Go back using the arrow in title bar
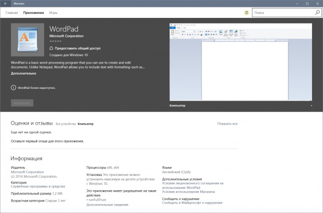The image size is (323, 213). [5, 3]
